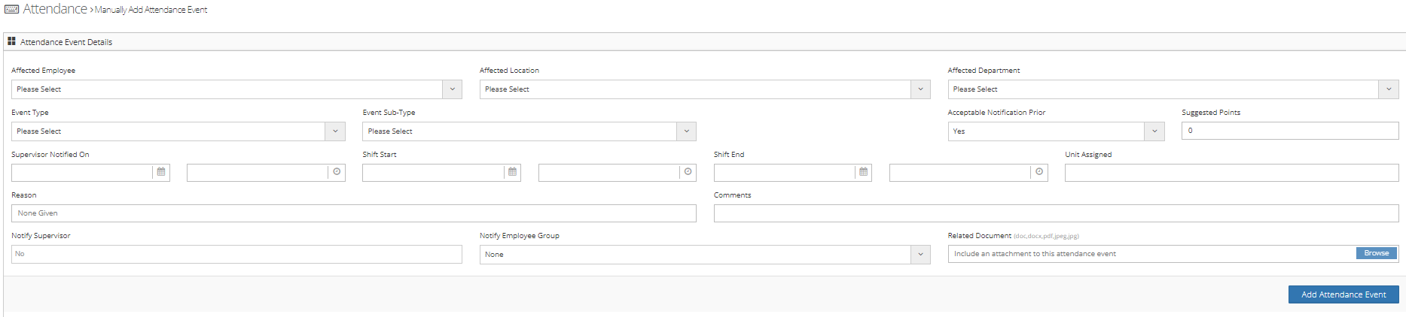Click the Attendance keyboard icon in header
Image resolution: width=1406 pixels, height=317 pixels.
11,9
